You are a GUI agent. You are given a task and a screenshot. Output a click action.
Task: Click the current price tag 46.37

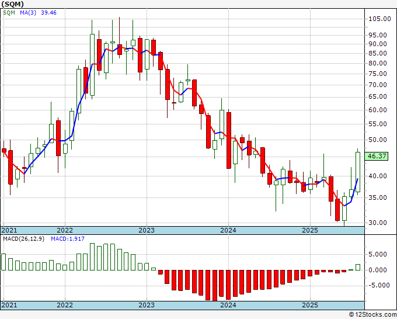pyautogui.click(x=377, y=156)
